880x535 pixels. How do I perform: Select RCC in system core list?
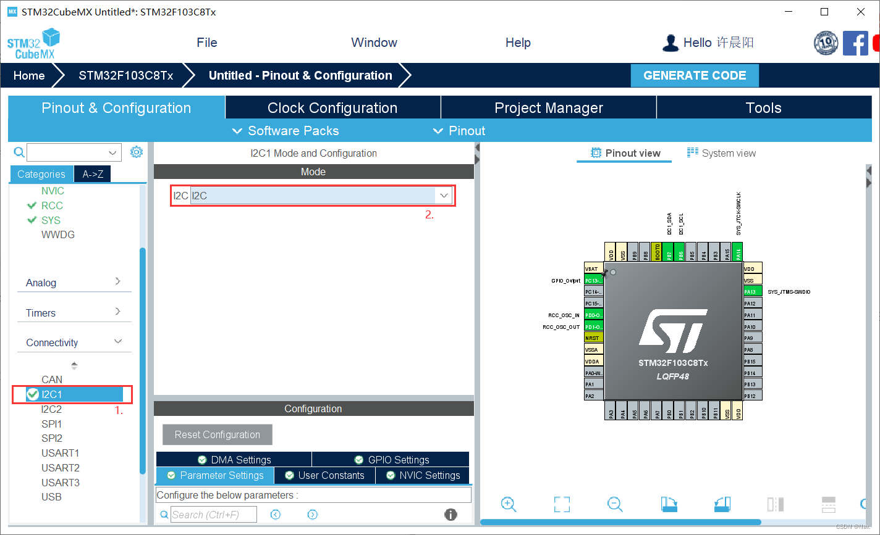coord(52,205)
